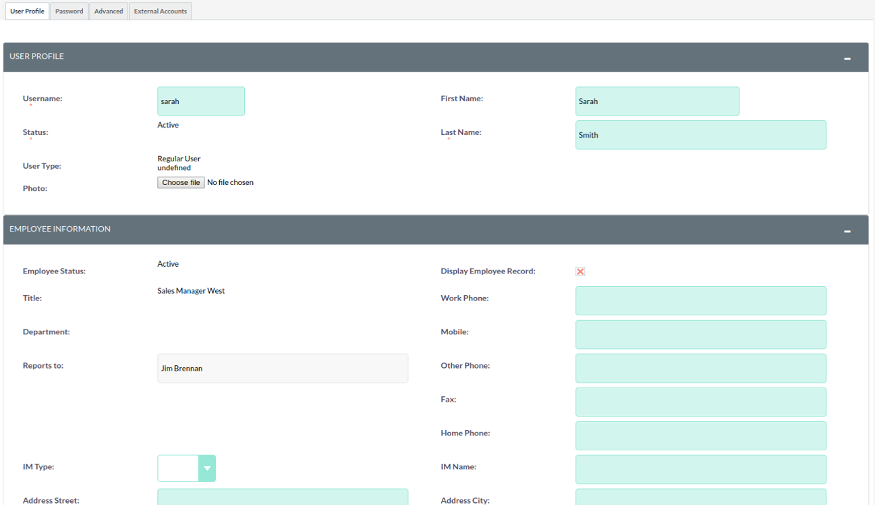Screen dimensions: 875x505
Task: Select the User Profile tab
Action: coord(27,11)
